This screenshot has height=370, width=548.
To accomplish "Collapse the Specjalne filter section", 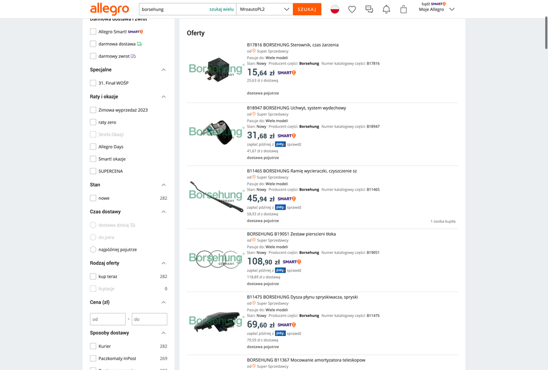I will tap(163, 70).
